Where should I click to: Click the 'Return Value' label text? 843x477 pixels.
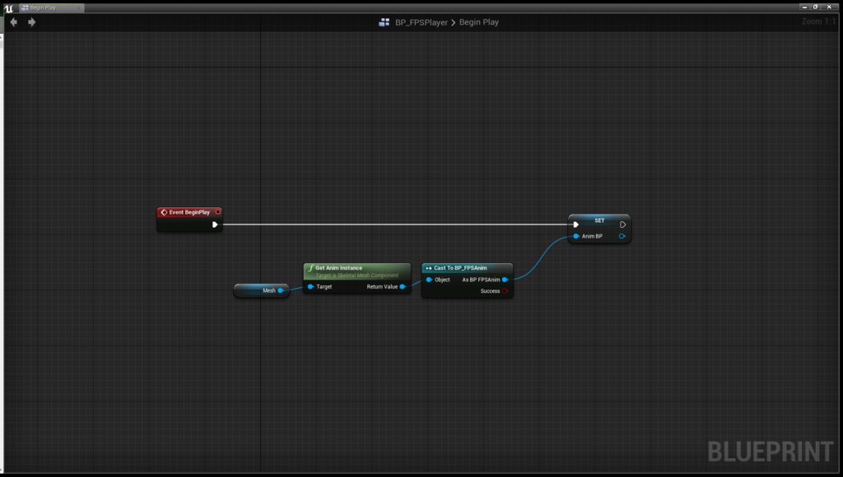coord(382,287)
